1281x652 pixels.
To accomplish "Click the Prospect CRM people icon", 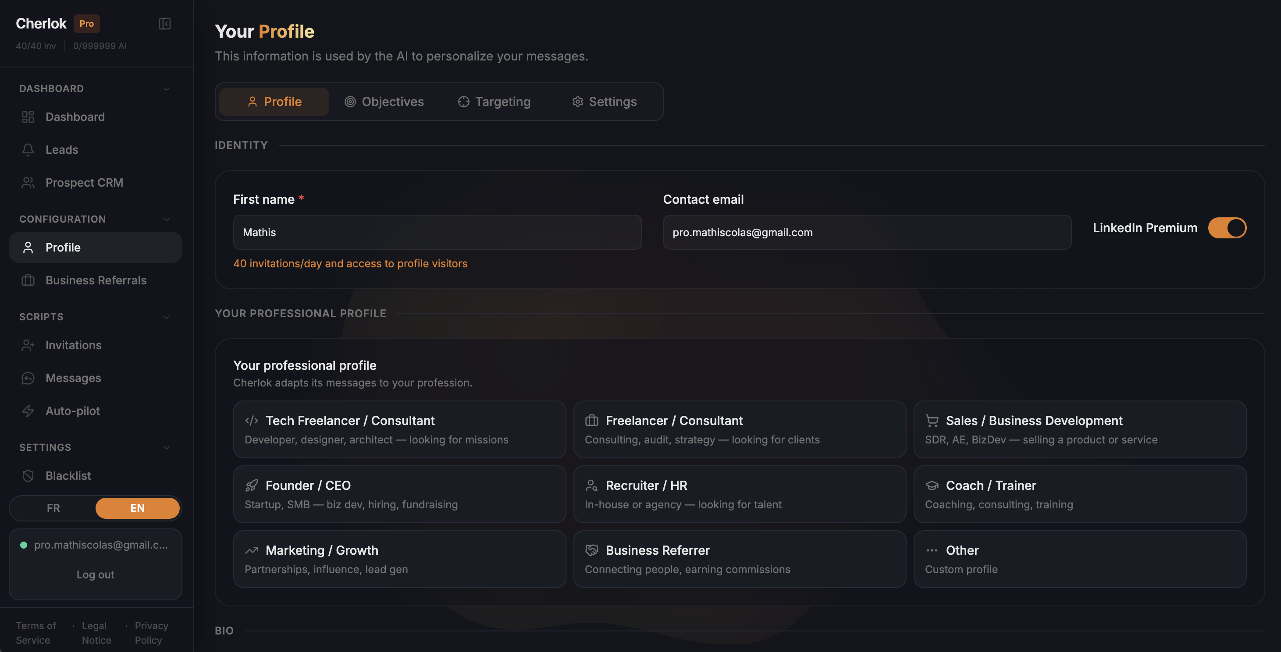I will tap(28, 182).
